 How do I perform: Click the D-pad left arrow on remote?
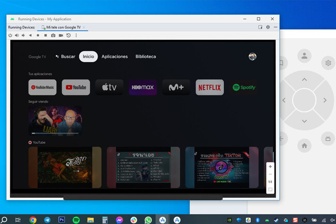click(284, 100)
